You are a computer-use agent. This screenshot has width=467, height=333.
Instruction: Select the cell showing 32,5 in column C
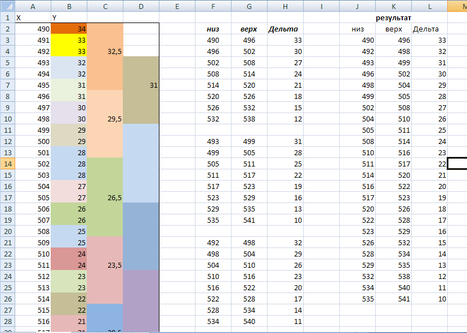pos(105,51)
